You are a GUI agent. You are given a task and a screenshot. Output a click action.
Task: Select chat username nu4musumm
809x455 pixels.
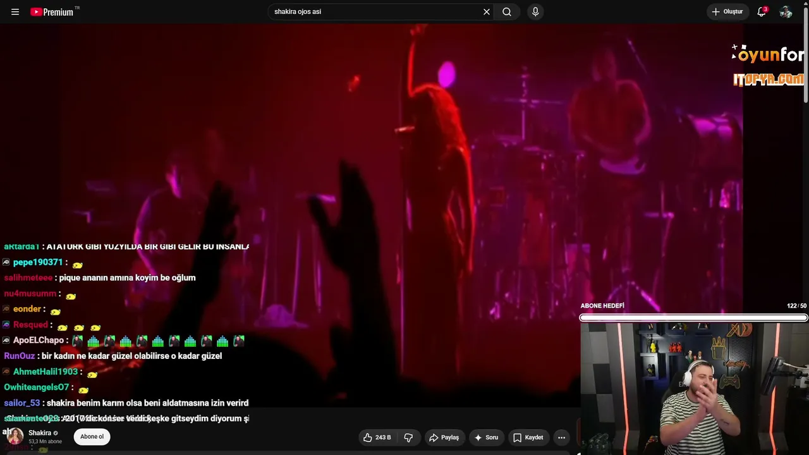pos(30,293)
